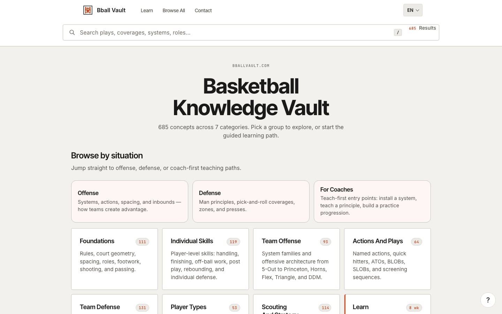Open the Team Defense category card

114,304
